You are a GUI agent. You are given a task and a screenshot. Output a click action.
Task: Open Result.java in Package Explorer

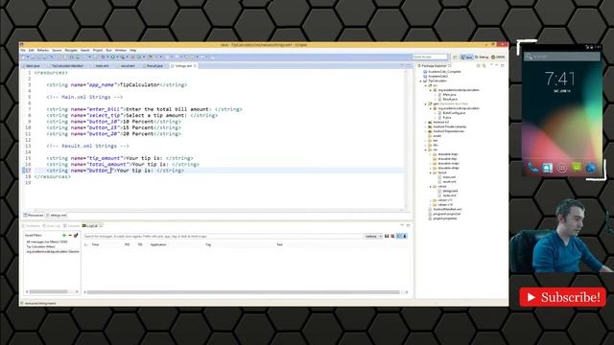pyautogui.click(x=450, y=100)
